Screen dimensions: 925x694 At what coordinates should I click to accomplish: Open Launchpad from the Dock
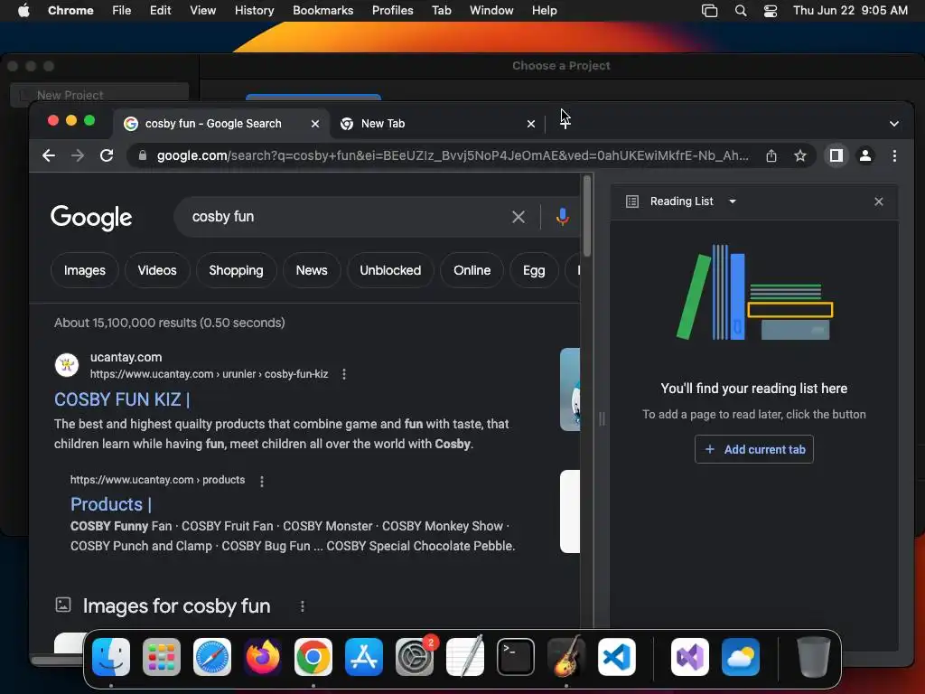pos(162,657)
